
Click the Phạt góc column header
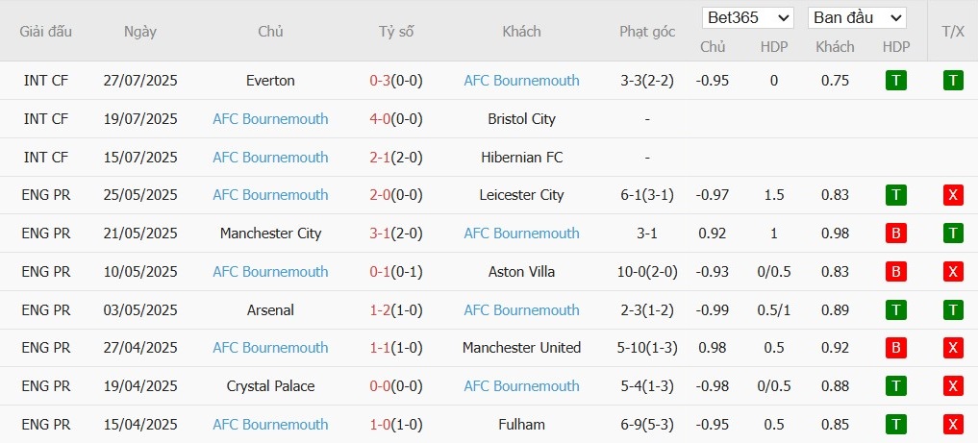click(x=647, y=32)
